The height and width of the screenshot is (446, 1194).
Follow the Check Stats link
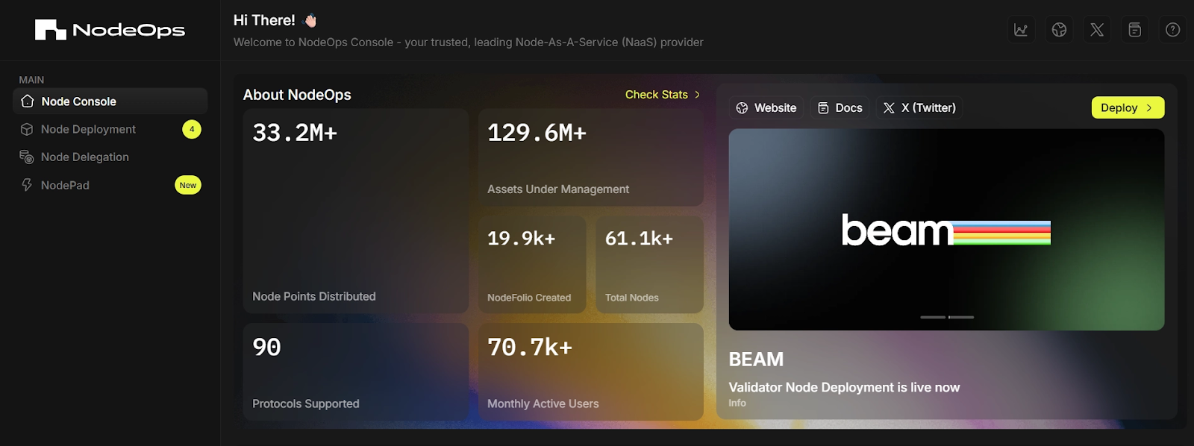pos(663,95)
